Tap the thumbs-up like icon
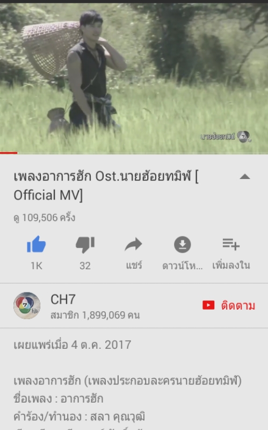This screenshot has width=268, height=430. pyautogui.click(x=36, y=244)
